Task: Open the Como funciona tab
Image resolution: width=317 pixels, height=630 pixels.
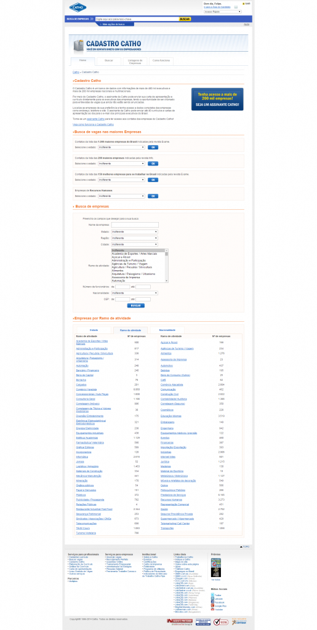Action: [161, 61]
